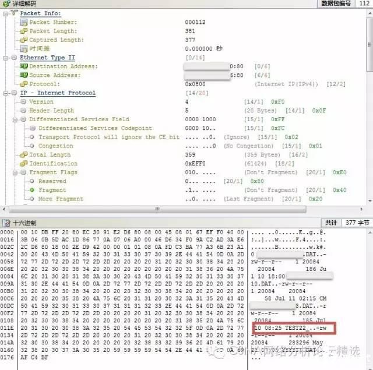Click the Total Length field icon

point(24,155)
